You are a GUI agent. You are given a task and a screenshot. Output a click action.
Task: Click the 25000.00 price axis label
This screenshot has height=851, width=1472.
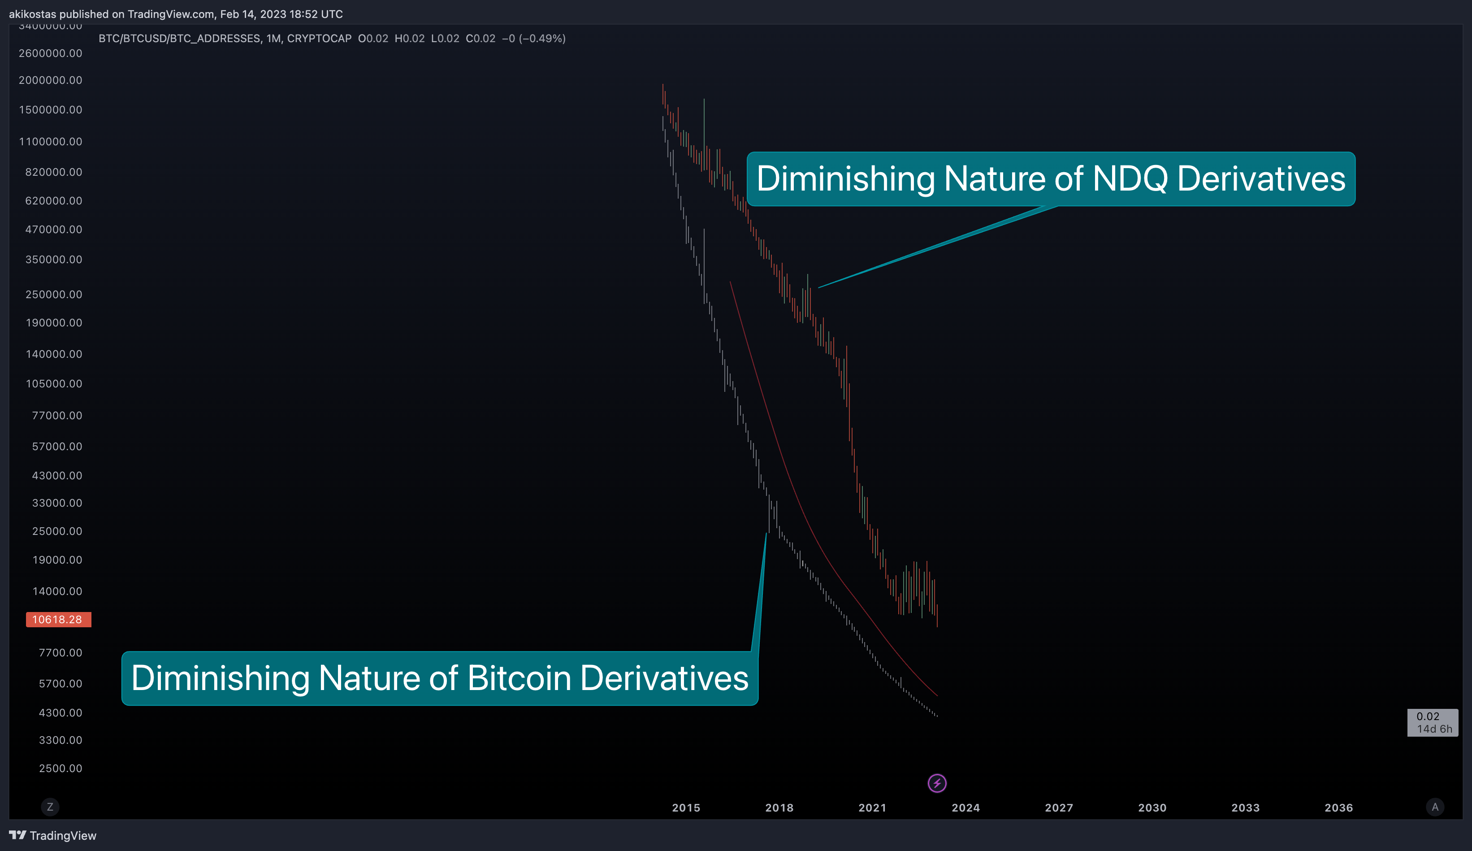[x=56, y=531]
